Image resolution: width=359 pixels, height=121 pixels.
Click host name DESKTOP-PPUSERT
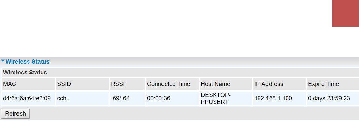pos(216,98)
